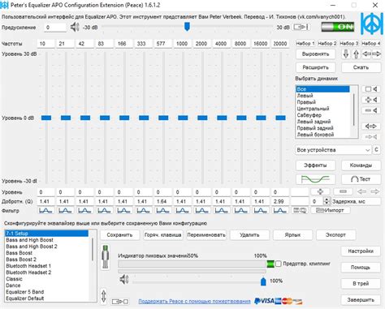Click the Предусиление value input field
The height and width of the screenshot is (309, 385).
[x=55, y=28]
